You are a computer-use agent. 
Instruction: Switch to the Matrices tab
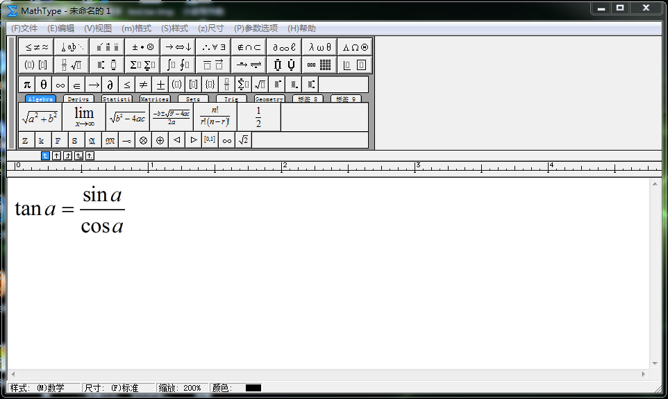[154, 99]
